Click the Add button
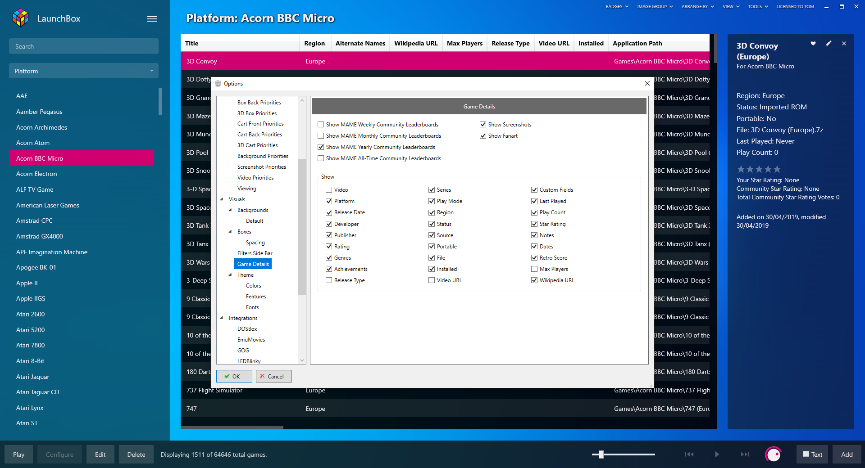The height and width of the screenshot is (468, 865). 847,454
